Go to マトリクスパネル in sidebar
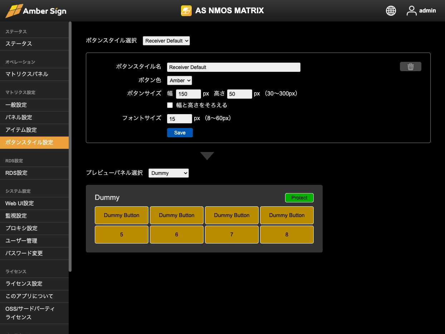The image size is (445, 334). 26,74
